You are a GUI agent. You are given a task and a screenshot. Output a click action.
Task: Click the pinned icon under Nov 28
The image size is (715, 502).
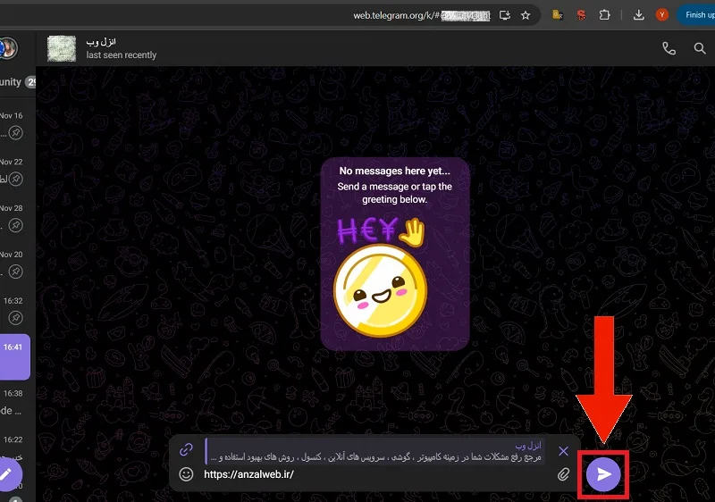(x=16, y=225)
